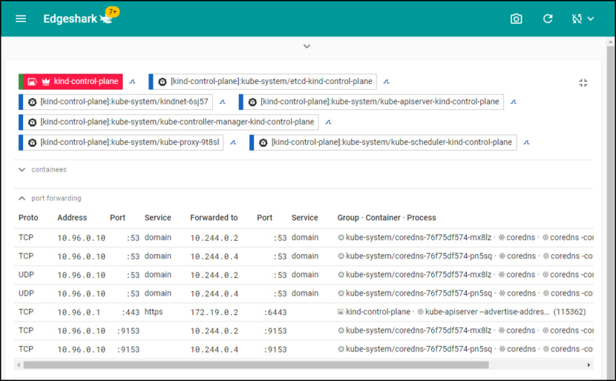The height and width of the screenshot is (381, 616).
Task: Click the https service cell
Action: click(x=154, y=312)
